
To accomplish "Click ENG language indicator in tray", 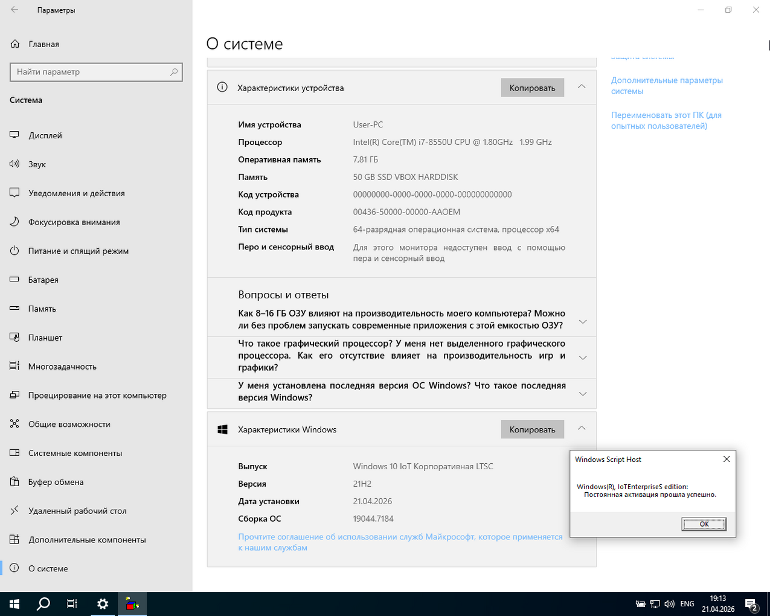I will click(687, 604).
